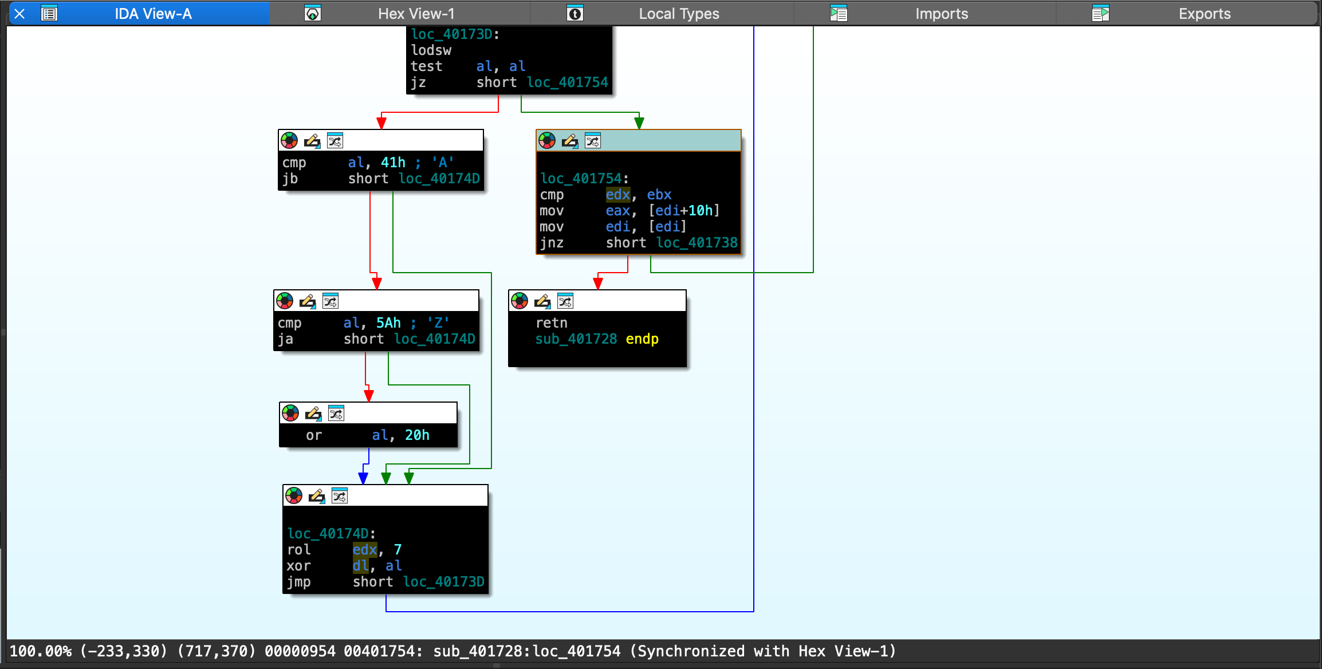Click group-nodes icon on 'cmp al, 5Ah' node
The image size is (1322, 669).
(x=331, y=301)
